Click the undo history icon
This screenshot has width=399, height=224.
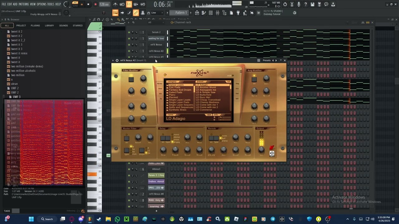coord(285,4)
